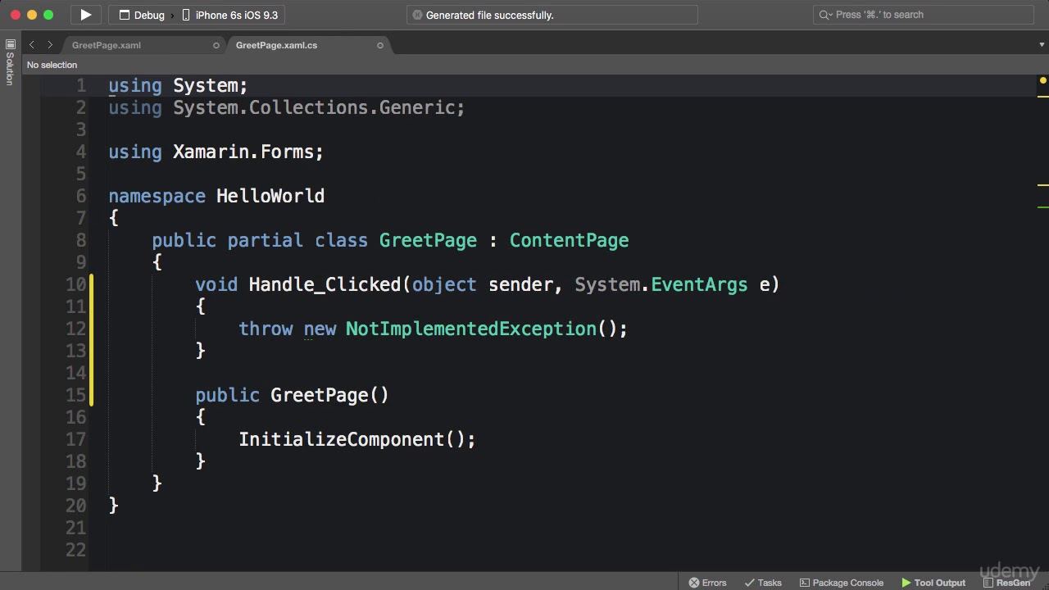Click on ContentPage base class
1049x590 pixels.
570,240
